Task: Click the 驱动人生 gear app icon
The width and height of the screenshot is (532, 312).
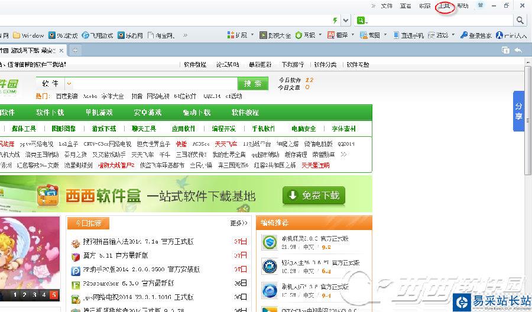Action: coord(270,267)
